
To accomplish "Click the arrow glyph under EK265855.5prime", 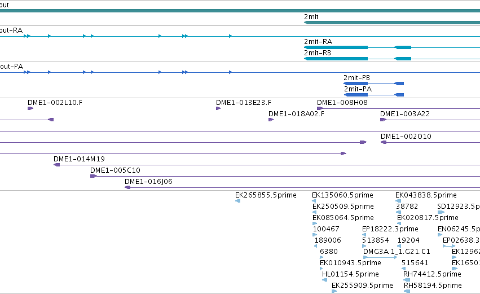I will click(x=237, y=201).
